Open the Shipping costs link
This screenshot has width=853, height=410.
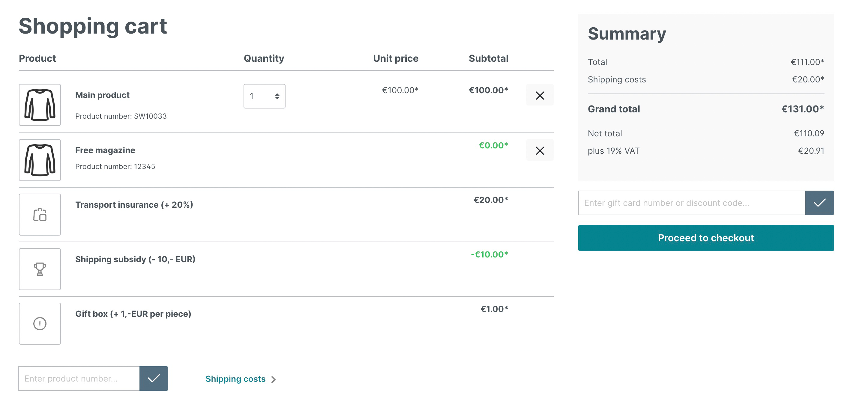(x=235, y=379)
